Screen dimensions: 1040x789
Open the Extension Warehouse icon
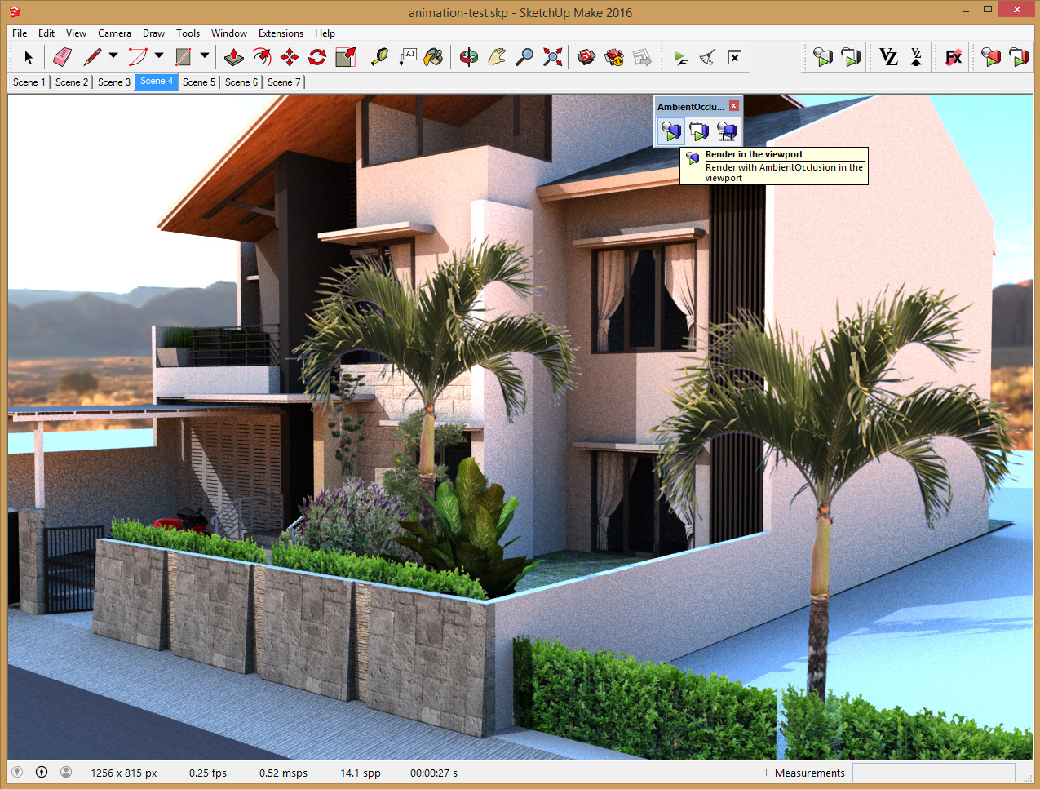(614, 57)
